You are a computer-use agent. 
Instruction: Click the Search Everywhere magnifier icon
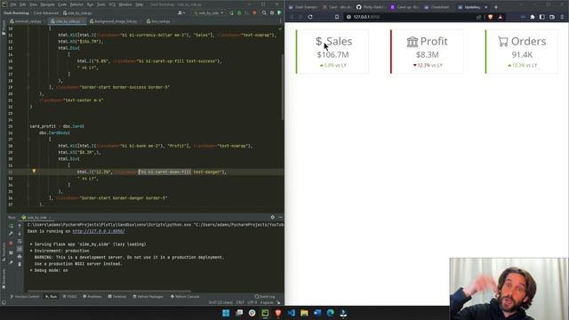tap(264, 13)
